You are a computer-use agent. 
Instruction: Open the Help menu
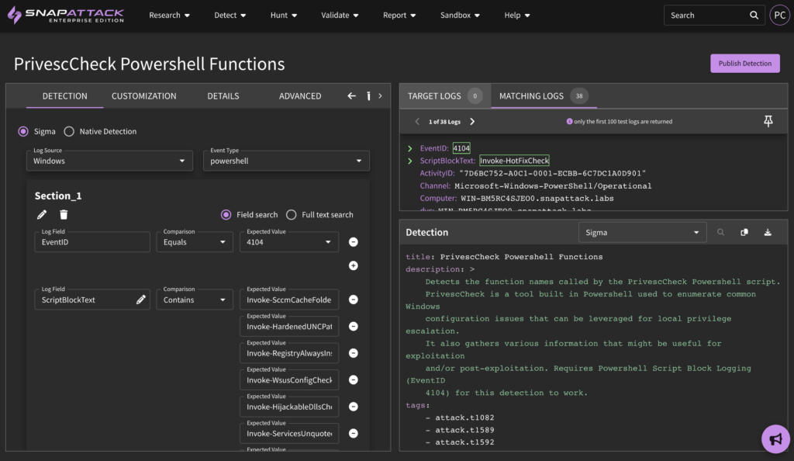517,16
